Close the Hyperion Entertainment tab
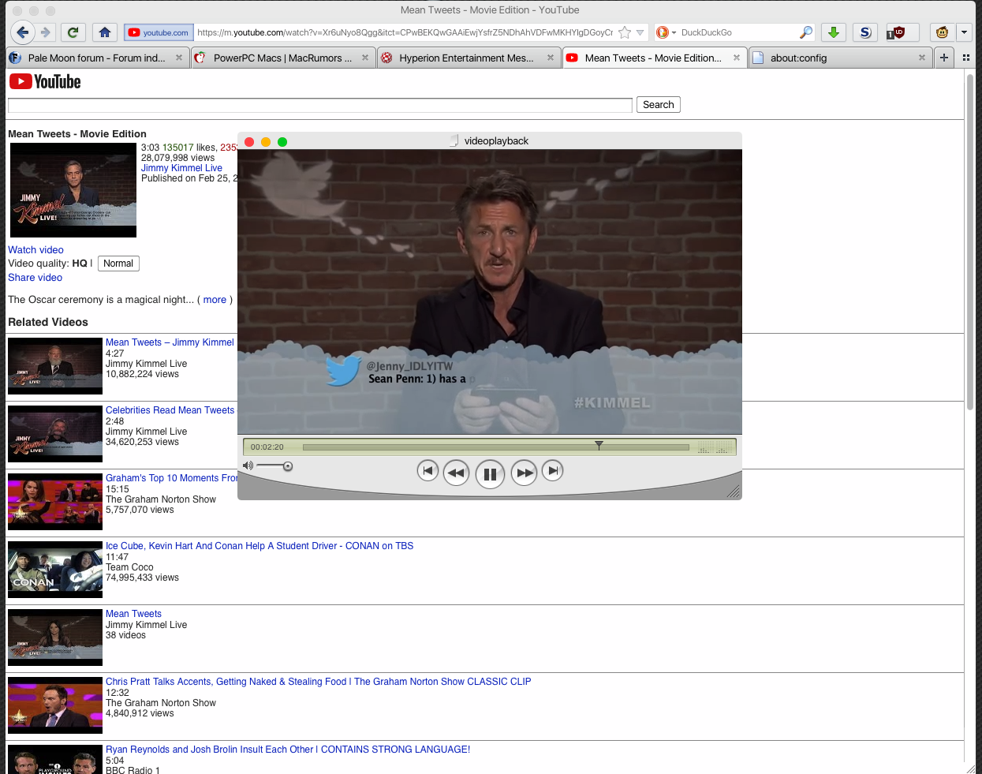Viewport: 982px width, 774px height. tap(551, 58)
